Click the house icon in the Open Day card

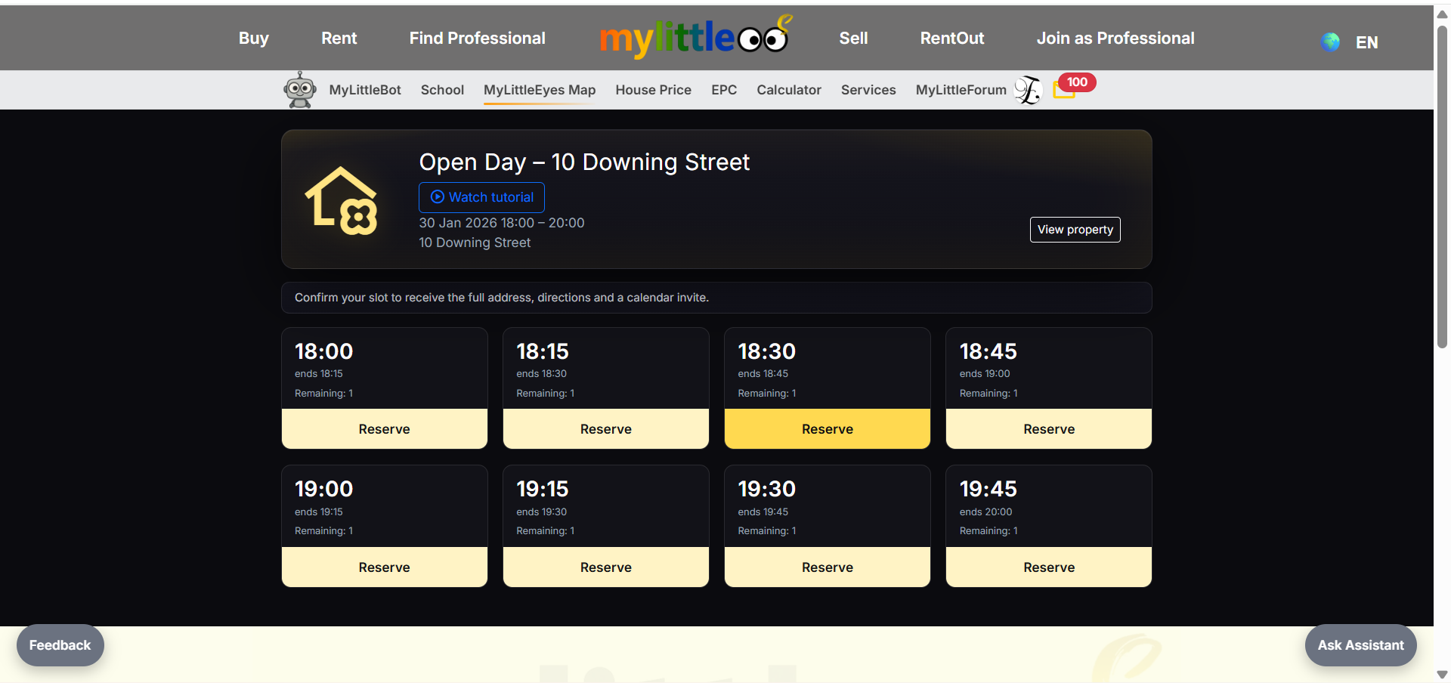[340, 200]
